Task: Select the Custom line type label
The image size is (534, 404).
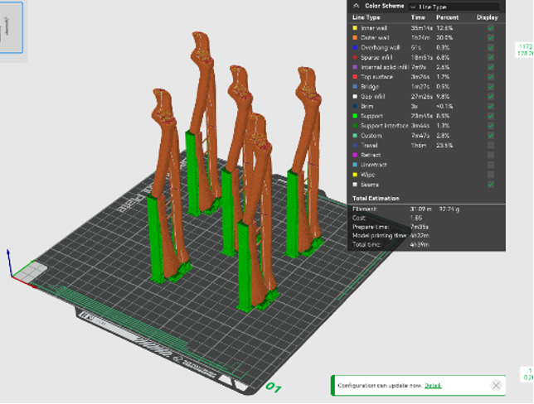Action: [371, 136]
